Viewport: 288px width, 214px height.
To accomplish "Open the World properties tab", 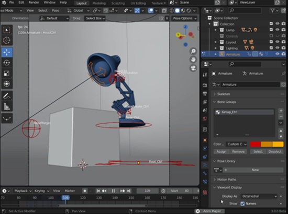I will (205, 119).
